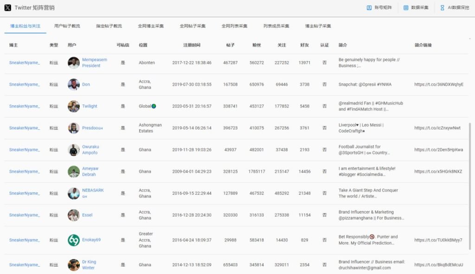Viewport: 475px width, 274px height.
Task: Click Mempeasem President's avatar
Action: tap(73, 63)
